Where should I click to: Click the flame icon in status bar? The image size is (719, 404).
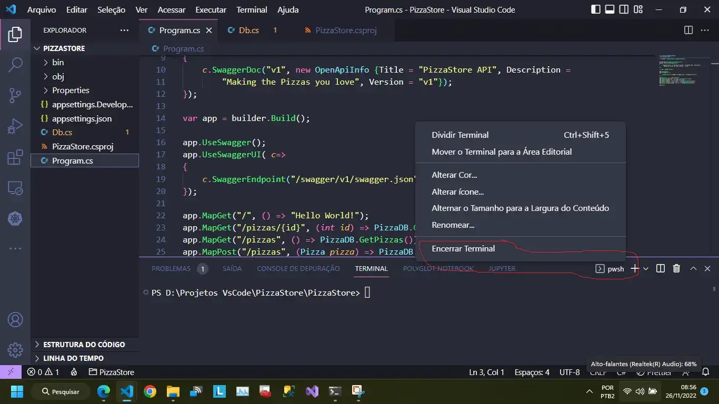point(74,372)
